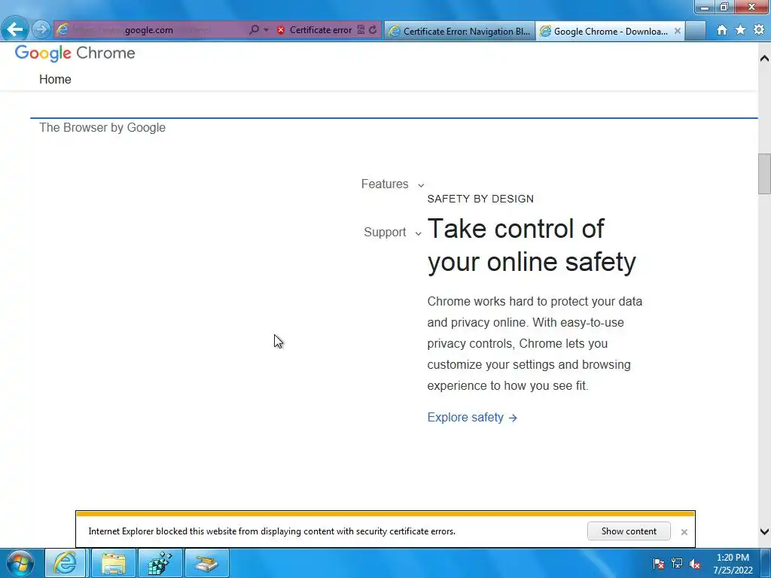Screen dimensions: 771x578
Task: Switch to Certificate Error: Navigation Blocked tab
Action: click(460, 31)
